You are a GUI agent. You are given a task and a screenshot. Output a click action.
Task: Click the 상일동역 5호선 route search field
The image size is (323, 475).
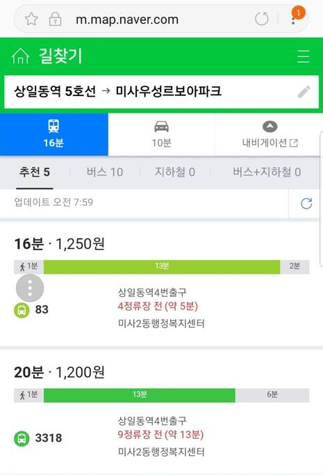[161, 92]
